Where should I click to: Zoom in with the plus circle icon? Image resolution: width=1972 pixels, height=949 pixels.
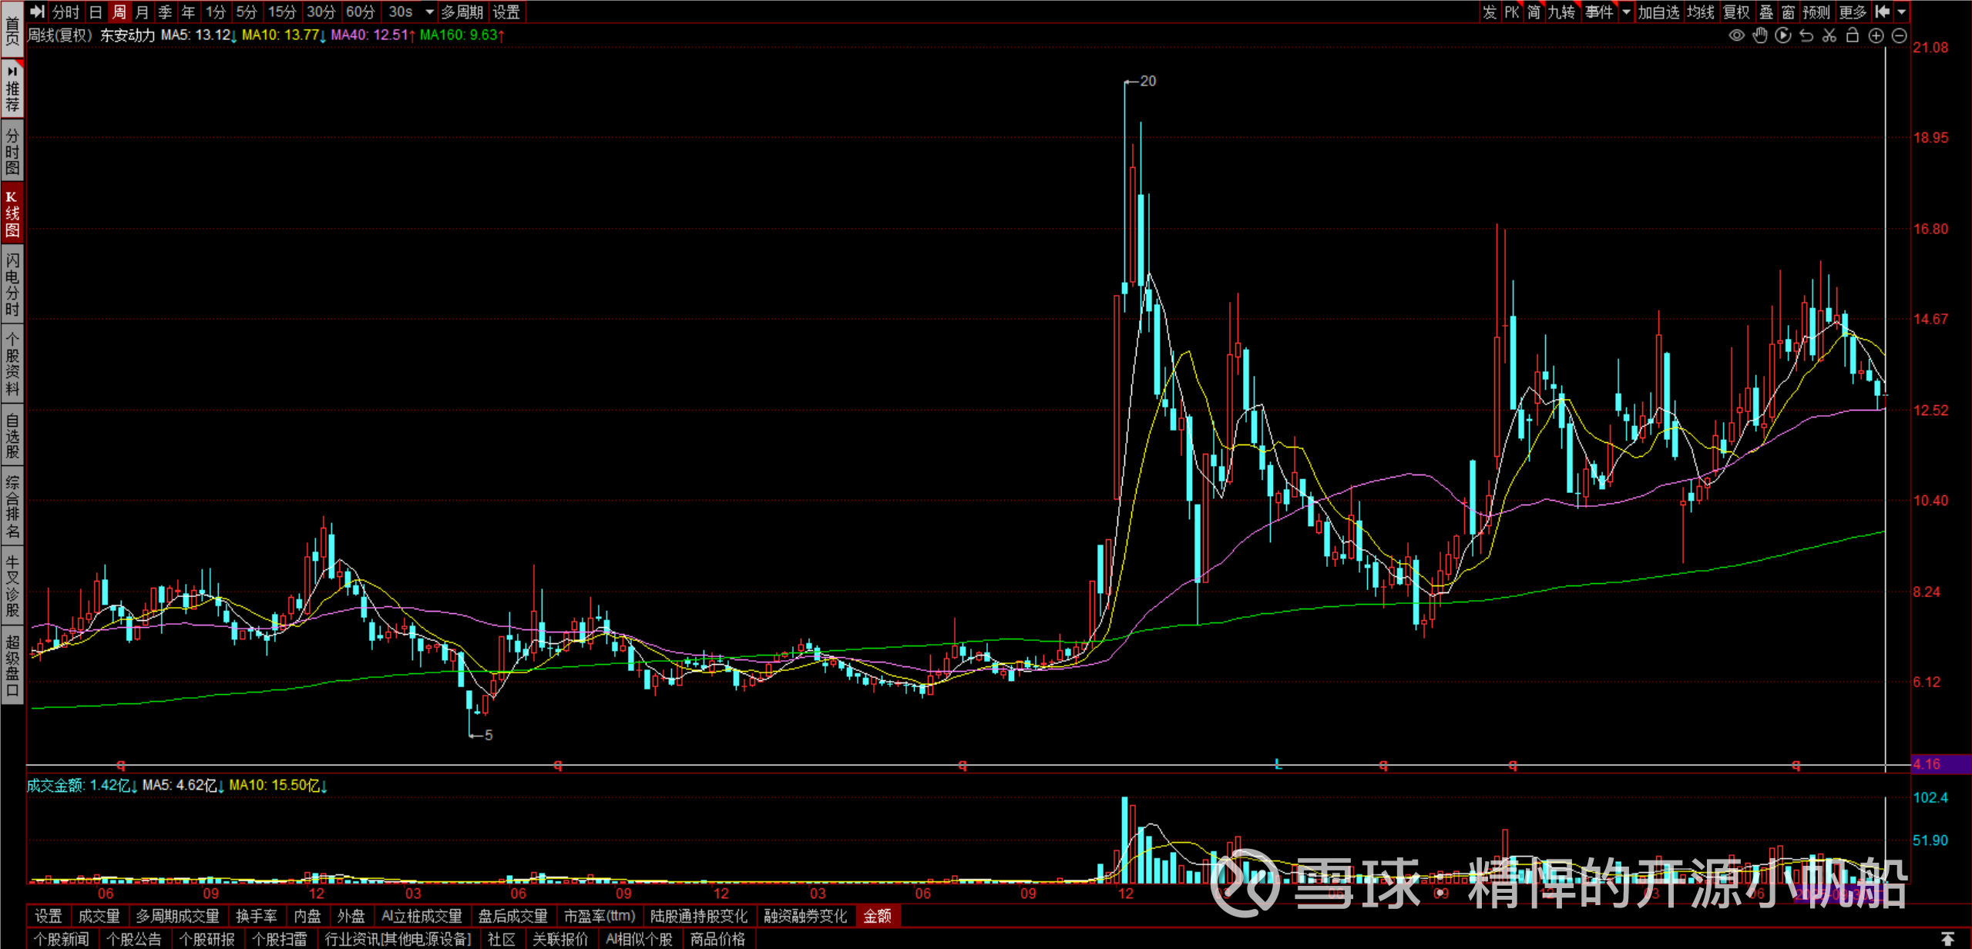point(1876,35)
